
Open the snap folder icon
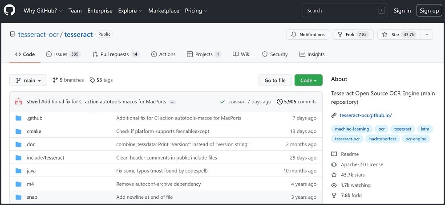[18, 197]
